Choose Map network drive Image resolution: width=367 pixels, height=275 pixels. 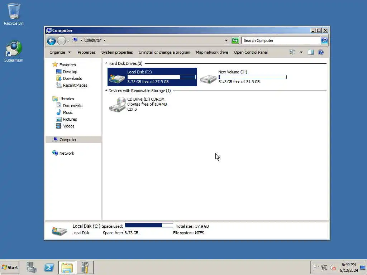[x=212, y=52]
